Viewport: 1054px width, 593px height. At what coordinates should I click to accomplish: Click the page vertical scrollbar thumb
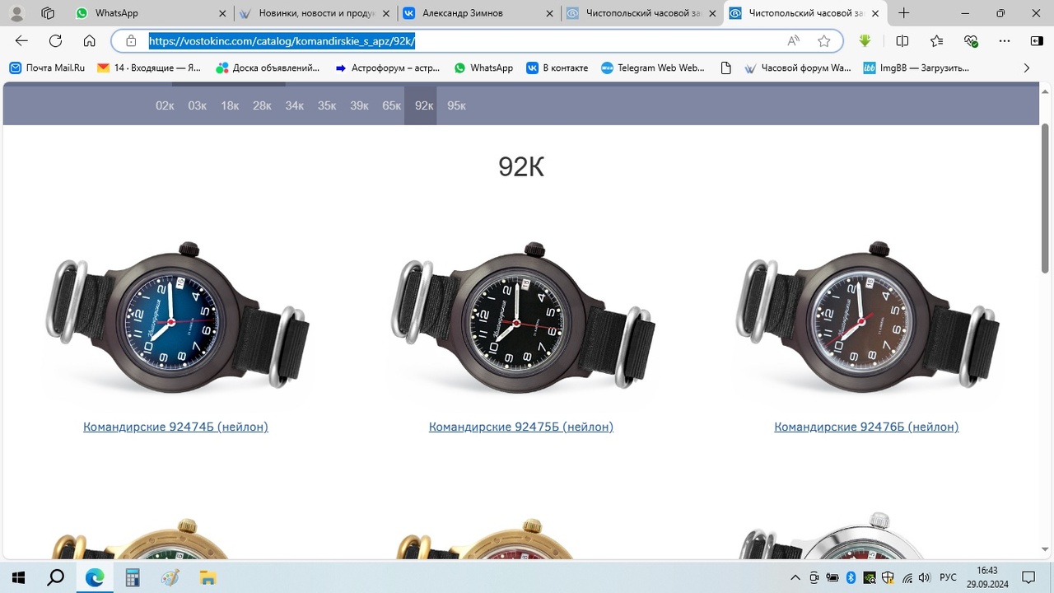coord(1045,198)
